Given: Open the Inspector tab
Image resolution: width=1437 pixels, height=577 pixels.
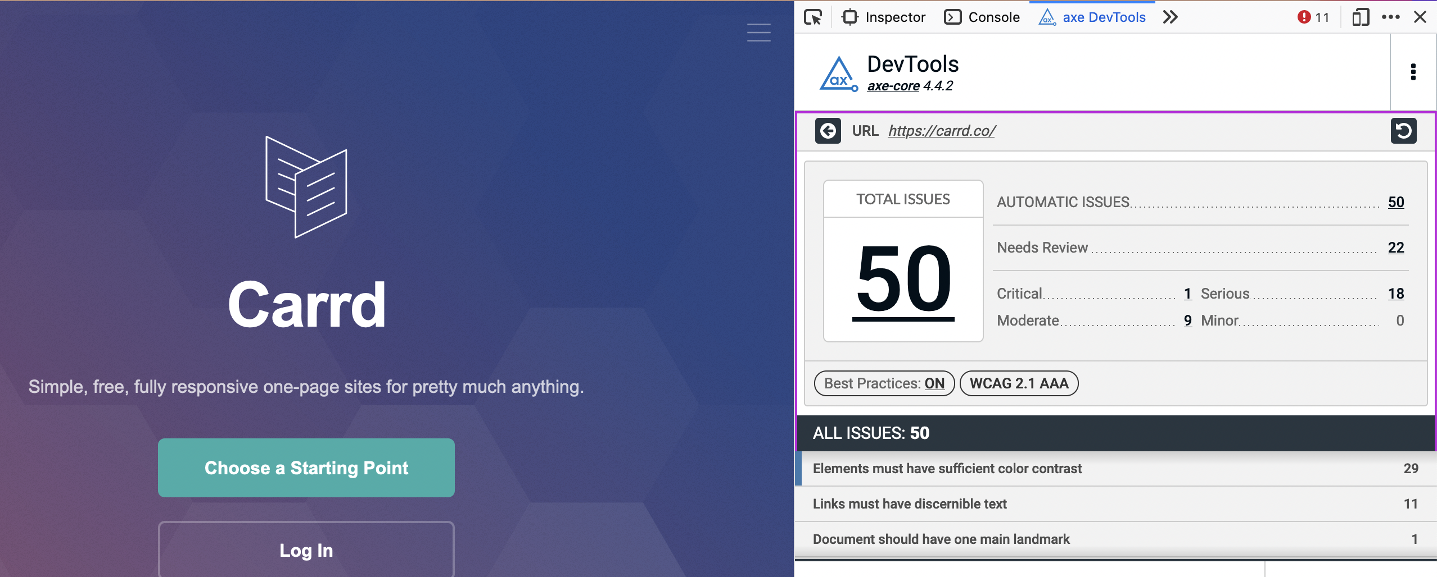Looking at the screenshot, I should point(883,17).
